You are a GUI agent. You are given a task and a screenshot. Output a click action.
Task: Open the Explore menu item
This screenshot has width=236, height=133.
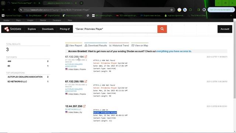coord(32,29)
